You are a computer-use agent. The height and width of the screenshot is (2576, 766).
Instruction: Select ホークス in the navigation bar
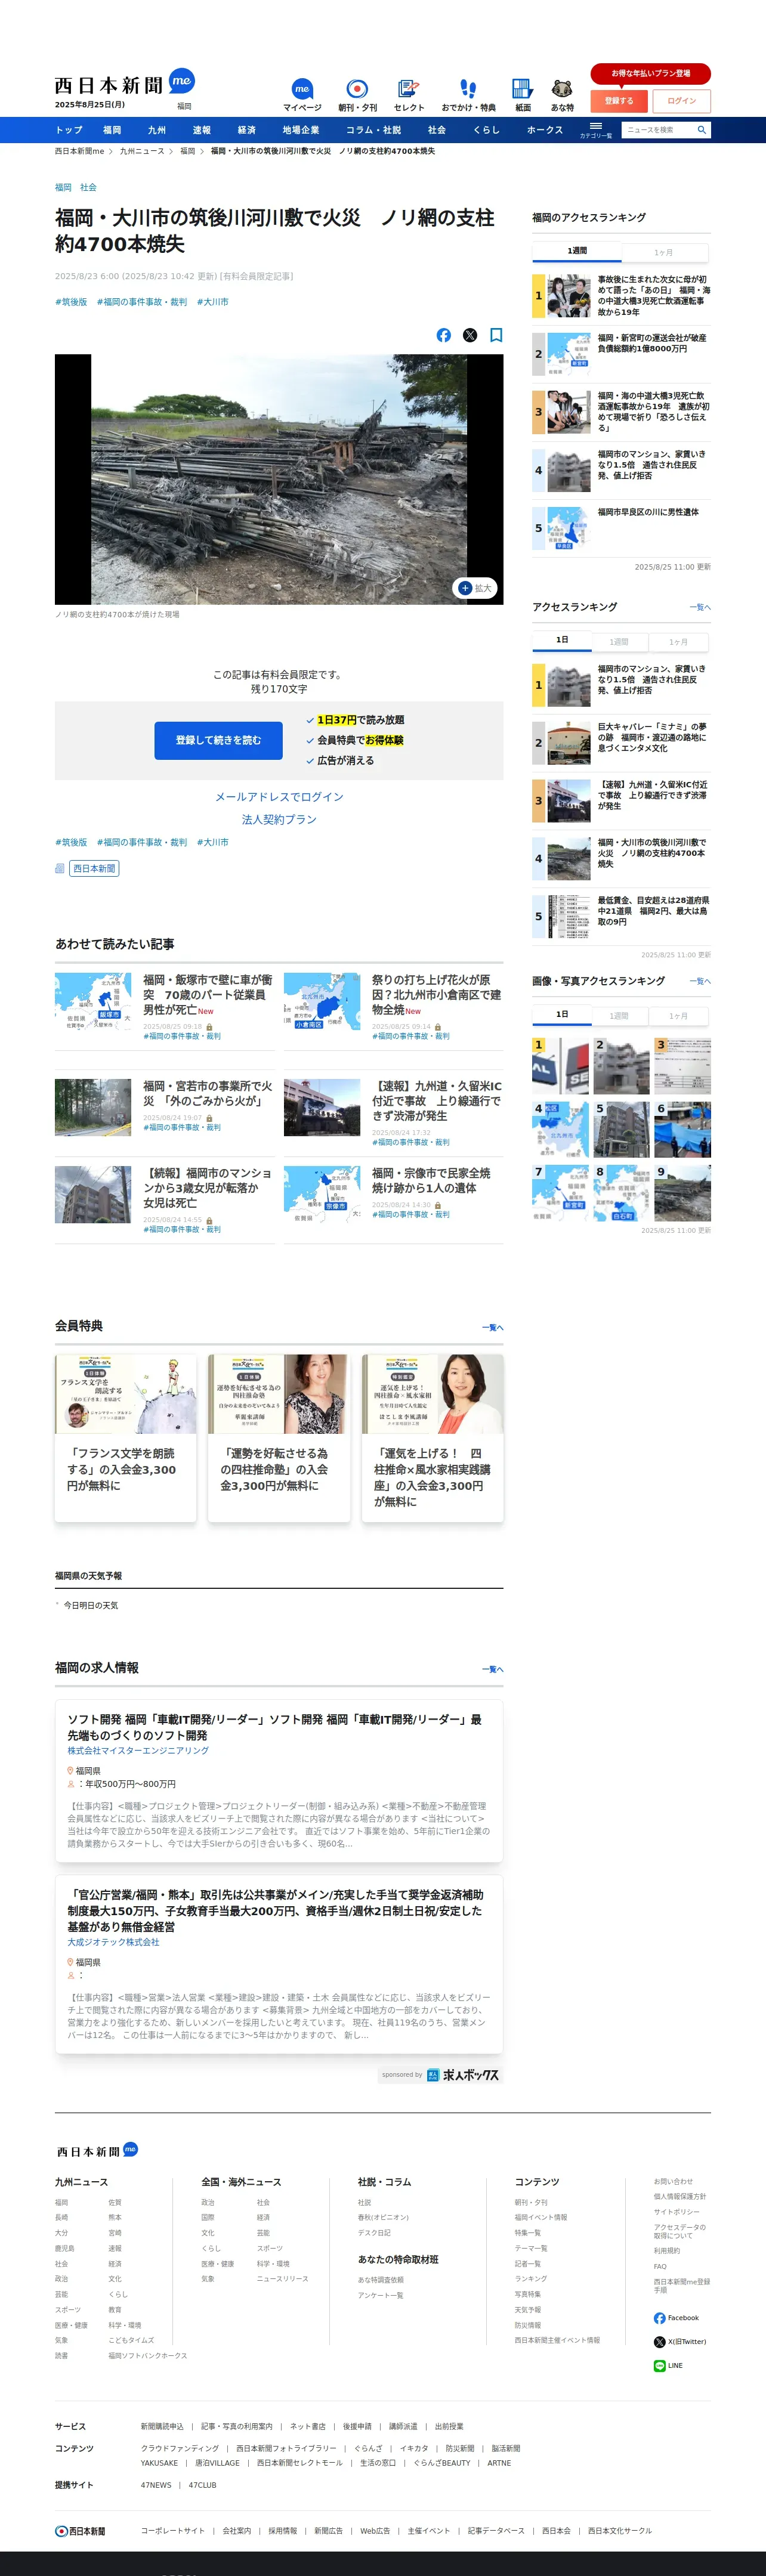(x=545, y=130)
